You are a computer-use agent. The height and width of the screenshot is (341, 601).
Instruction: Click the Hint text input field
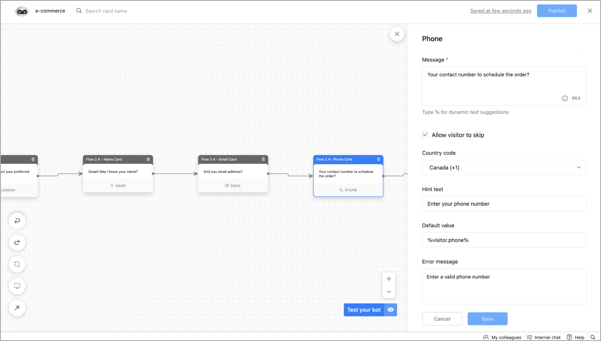tap(504, 204)
